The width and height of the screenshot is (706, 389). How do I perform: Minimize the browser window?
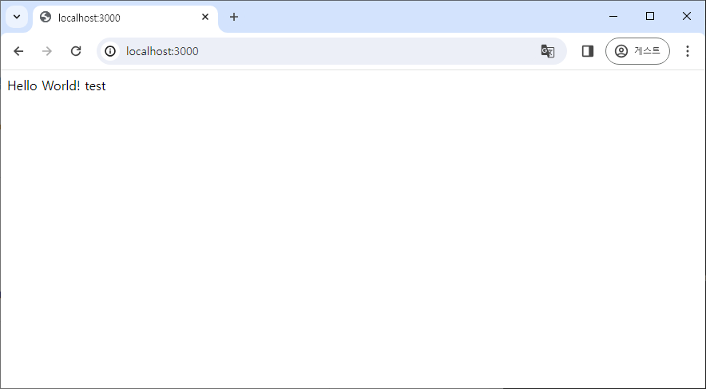(x=613, y=17)
